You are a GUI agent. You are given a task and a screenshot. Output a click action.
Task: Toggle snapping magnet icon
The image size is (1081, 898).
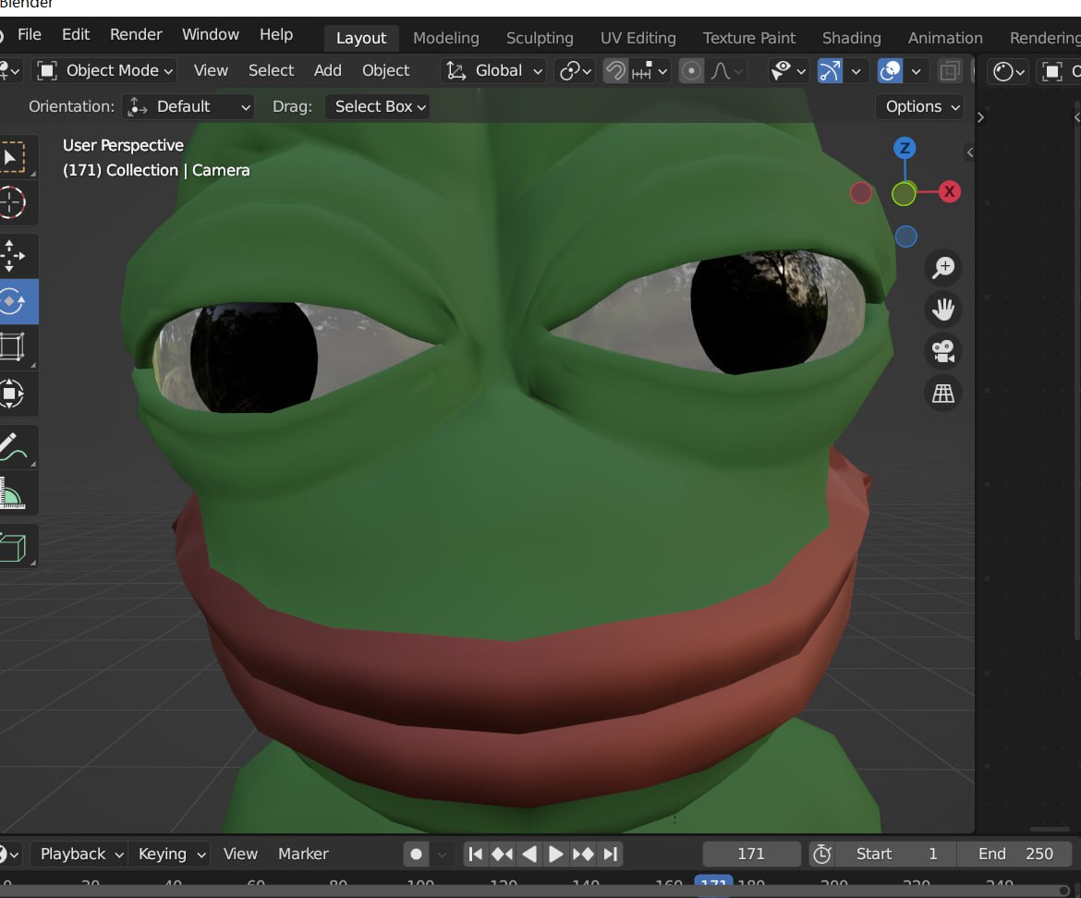pyautogui.click(x=615, y=71)
